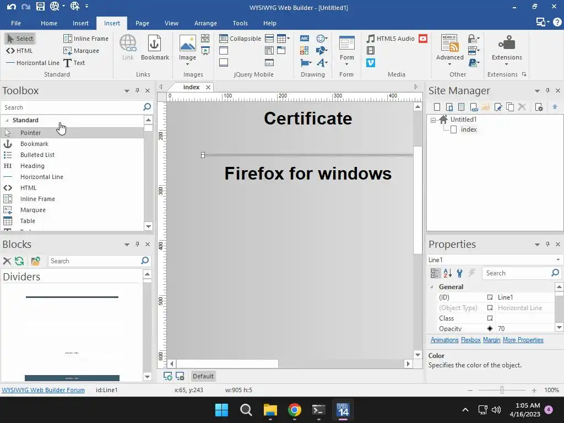
Task: Click the marker beside the Opacity property
Action: tap(490, 328)
